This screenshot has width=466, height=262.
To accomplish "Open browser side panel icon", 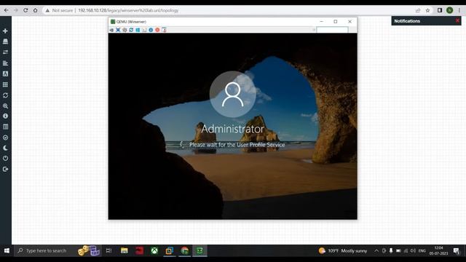I will click(440, 10).
